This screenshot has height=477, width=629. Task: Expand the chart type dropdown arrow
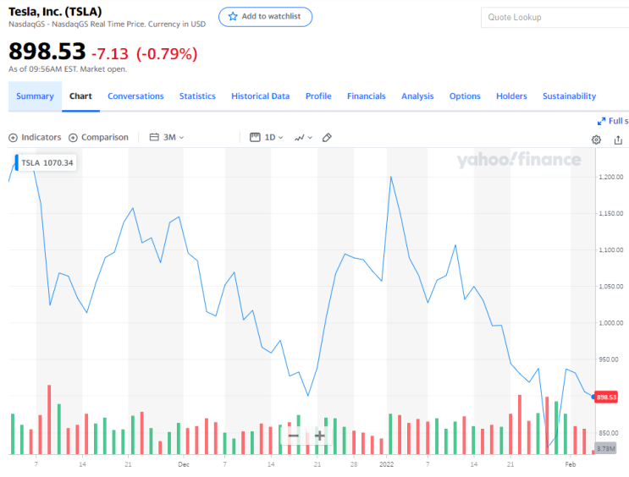[x=310, y=138]
